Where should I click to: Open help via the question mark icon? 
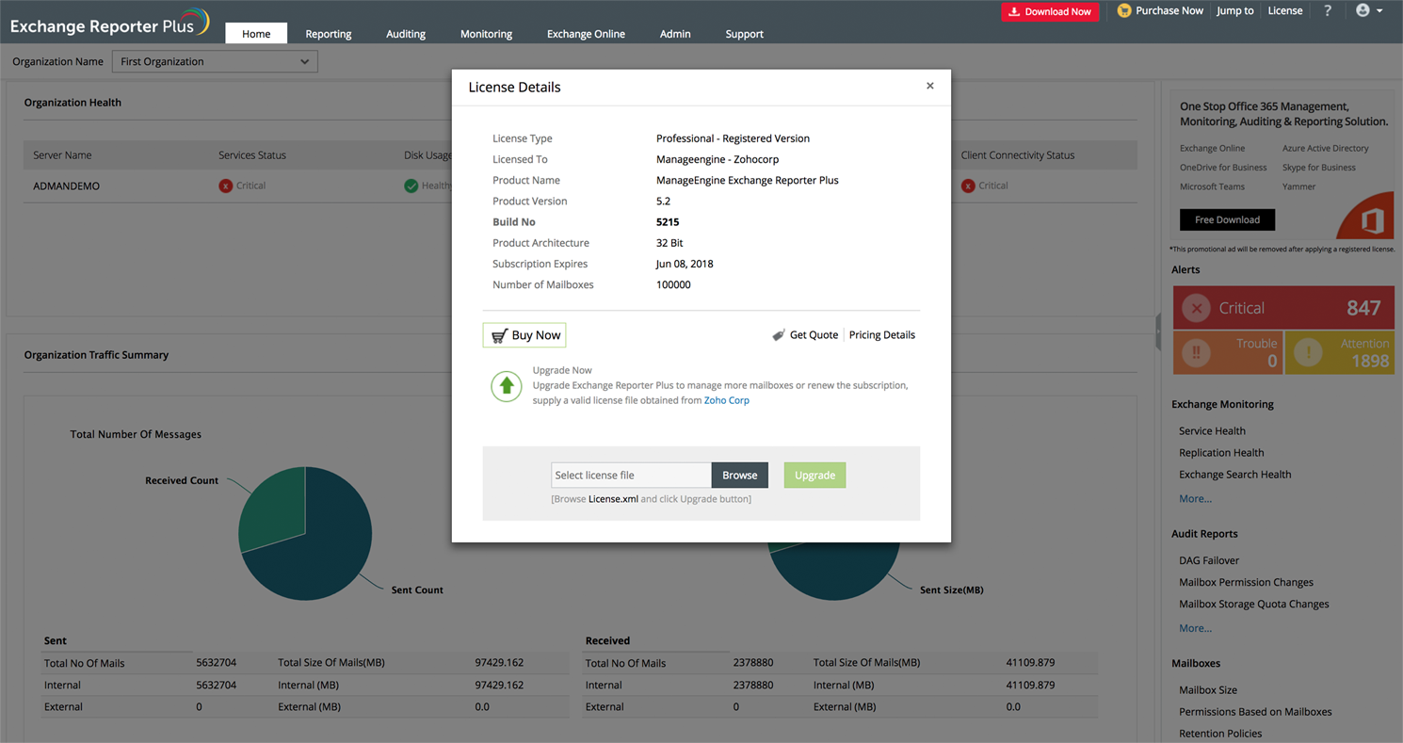click(1328, 10)
